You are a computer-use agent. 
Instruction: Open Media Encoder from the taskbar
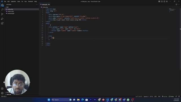coord(95,100)
